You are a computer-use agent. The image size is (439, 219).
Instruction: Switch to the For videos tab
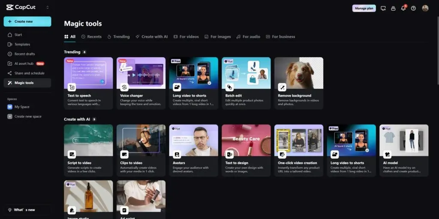pos(186,37)
